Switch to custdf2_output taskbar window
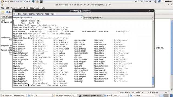This screenshot has height=97, width=173. point(116,95)
